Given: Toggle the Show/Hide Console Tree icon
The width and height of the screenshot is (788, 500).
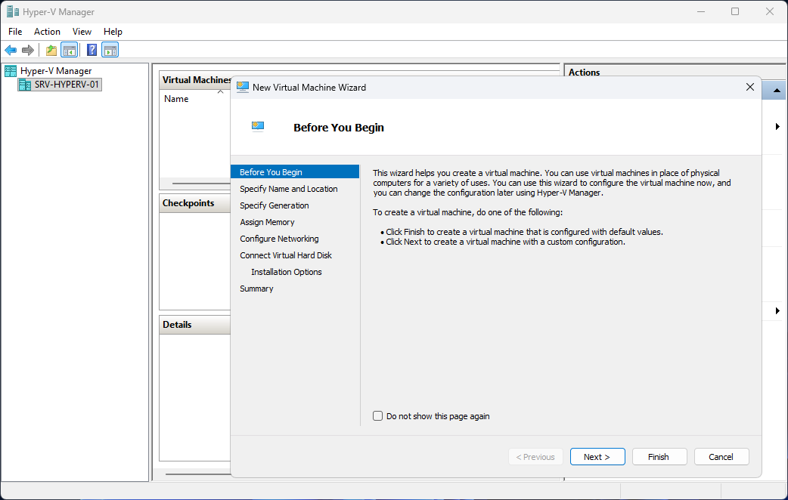Looking at the screenshot, I should 69,51.
